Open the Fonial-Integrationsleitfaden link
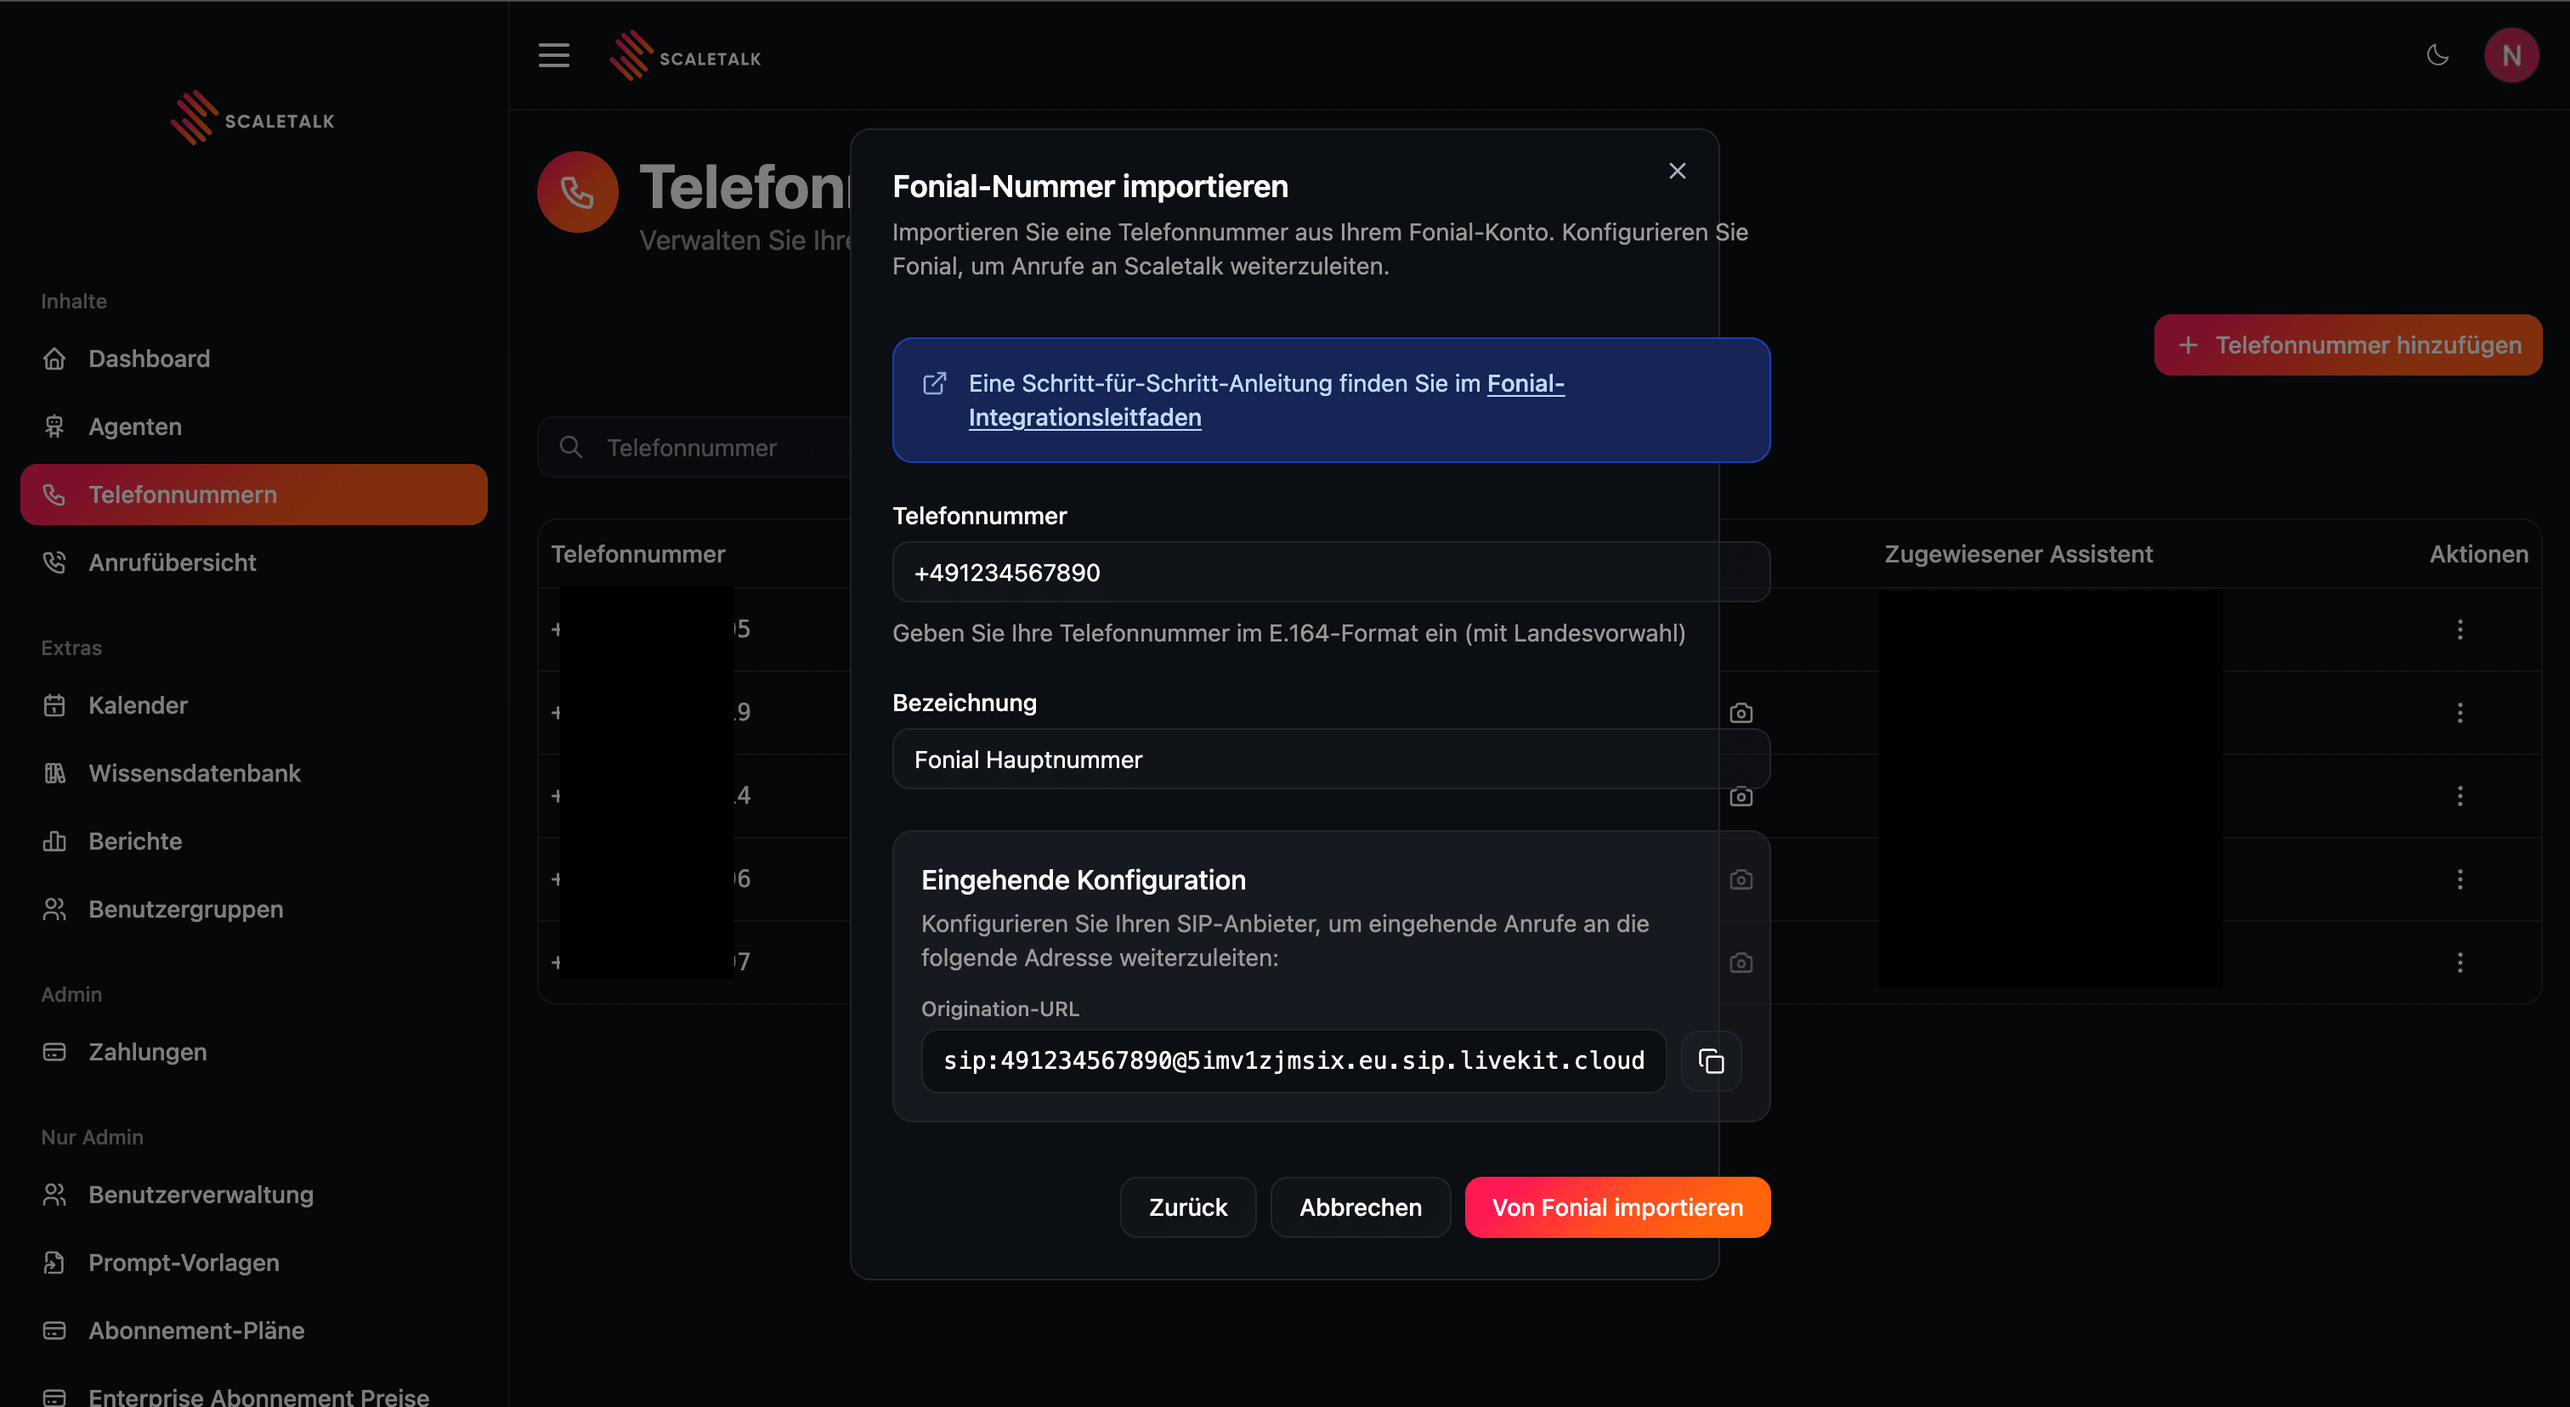The width and height of the screenshot is (2570, 1407). (x=1266, y=400)
